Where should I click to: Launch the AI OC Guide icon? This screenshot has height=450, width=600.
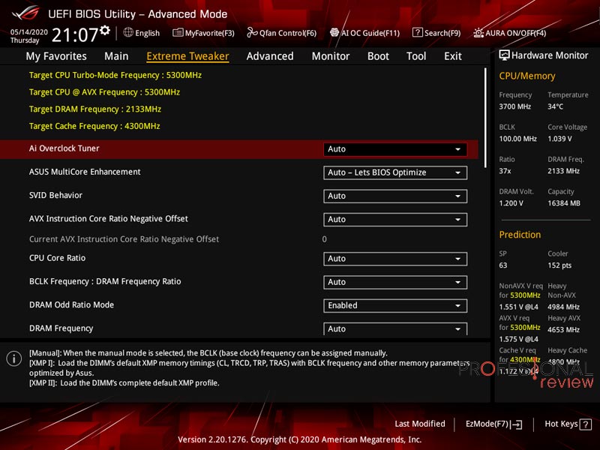334,32
